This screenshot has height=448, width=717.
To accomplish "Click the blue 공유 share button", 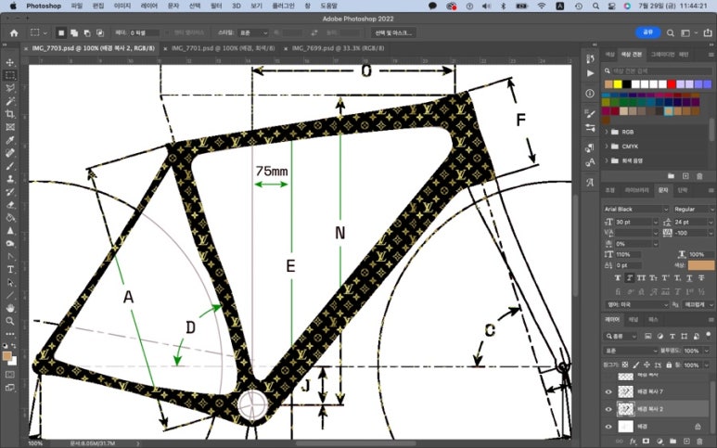I will pos(648,32).
